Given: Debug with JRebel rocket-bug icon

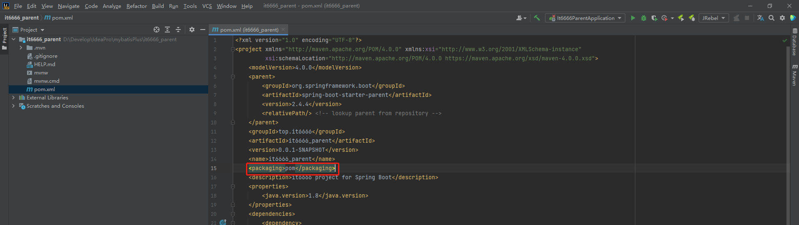Looking at the screenshot, I should (x=692, y=18).
